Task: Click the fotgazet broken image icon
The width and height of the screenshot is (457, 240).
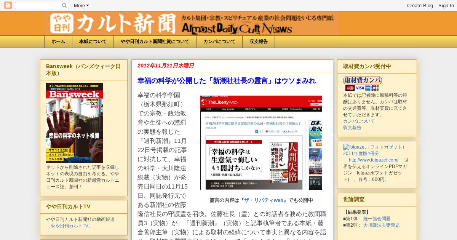Action: coord(345,147)
